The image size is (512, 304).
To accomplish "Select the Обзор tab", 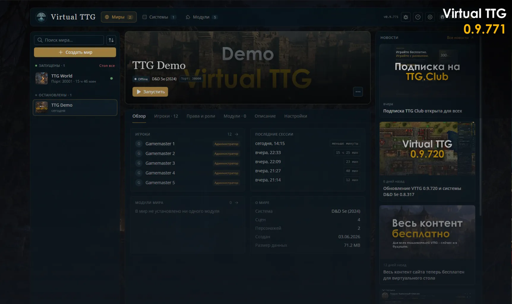I will click(139, 116).
